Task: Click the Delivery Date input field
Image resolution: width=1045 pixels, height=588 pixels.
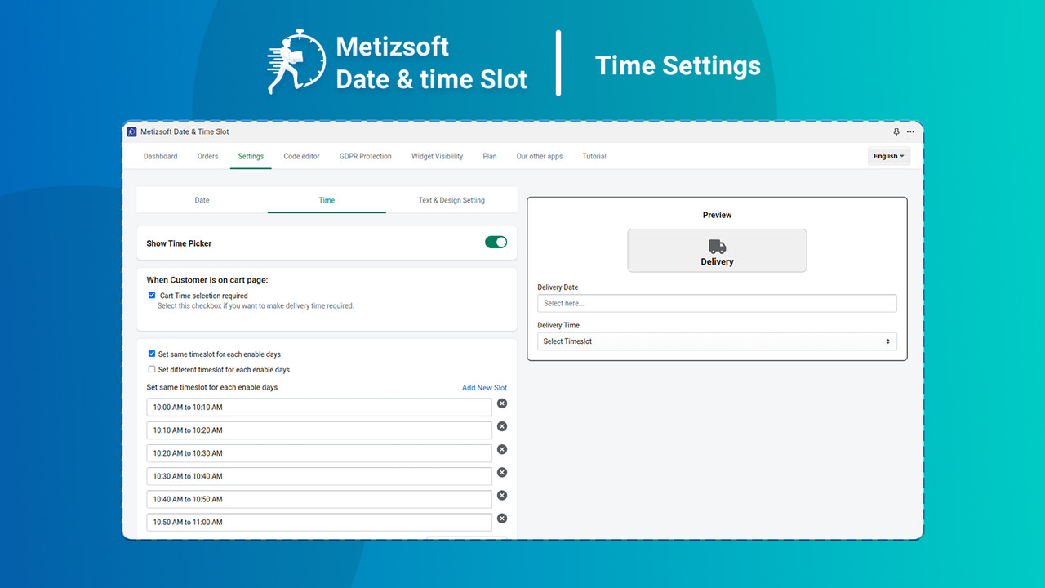Action: [x=717, y=303]
